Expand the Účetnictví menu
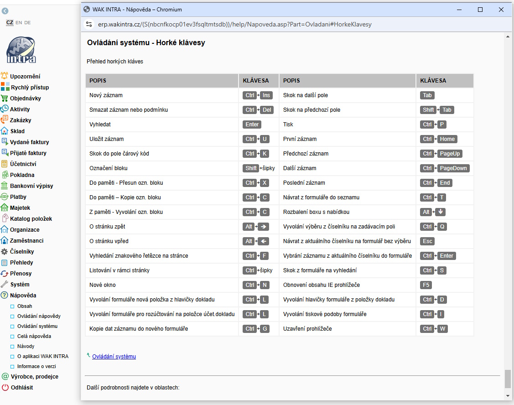The width and height of the screenshot is (514, 405). tap(23, 164)
